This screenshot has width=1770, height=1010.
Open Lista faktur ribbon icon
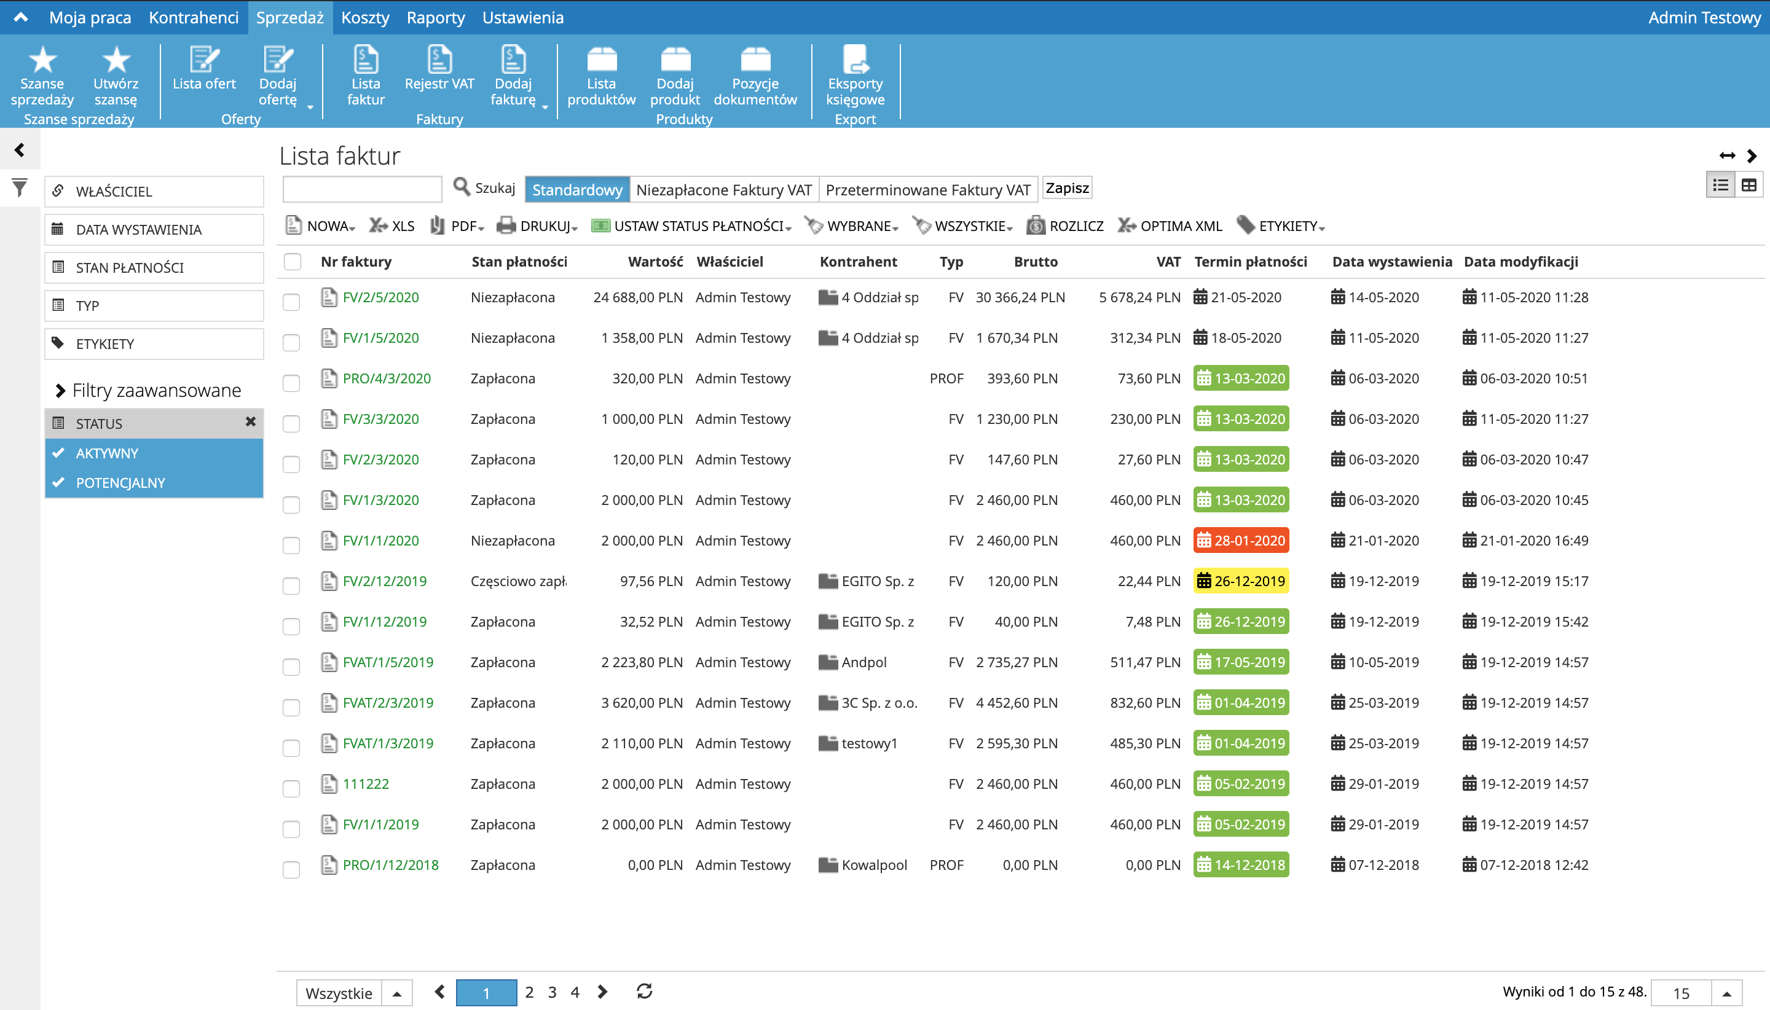[366, 60]
